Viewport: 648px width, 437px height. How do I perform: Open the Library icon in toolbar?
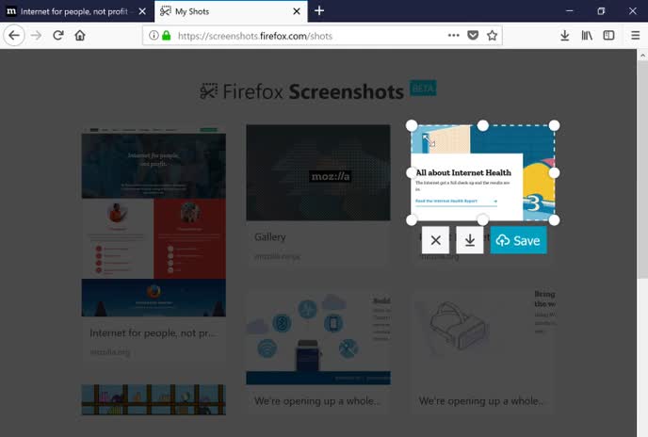point(587,36)
